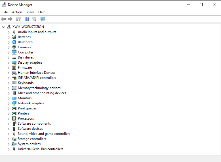Open the Action menu
This screenshot has width=221, height=162.
17,12
